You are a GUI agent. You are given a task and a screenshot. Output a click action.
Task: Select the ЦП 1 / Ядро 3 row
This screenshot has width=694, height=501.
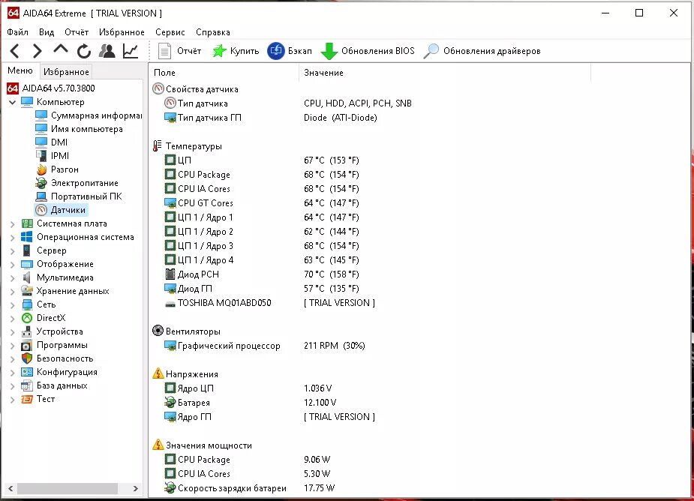[261, 246]
